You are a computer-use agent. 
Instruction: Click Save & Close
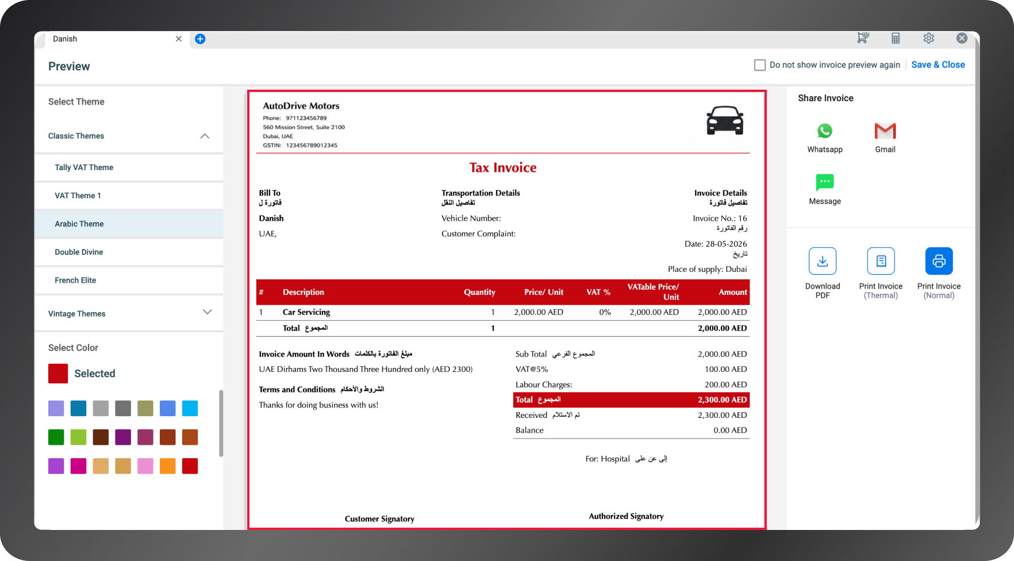[x=938, y=64]
